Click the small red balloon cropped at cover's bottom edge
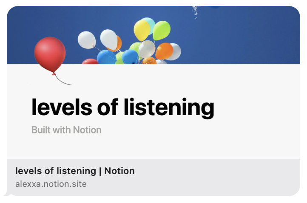The width and height of the screenshot is (307, 203). pos(90,62)
